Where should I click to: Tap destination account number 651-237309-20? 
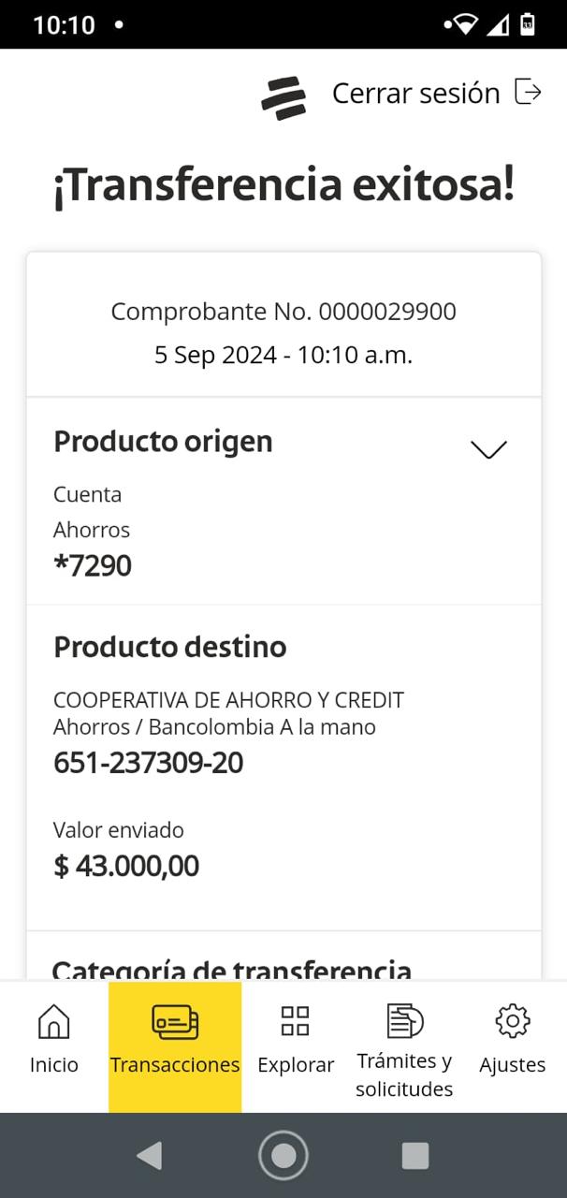coord(148,763)
